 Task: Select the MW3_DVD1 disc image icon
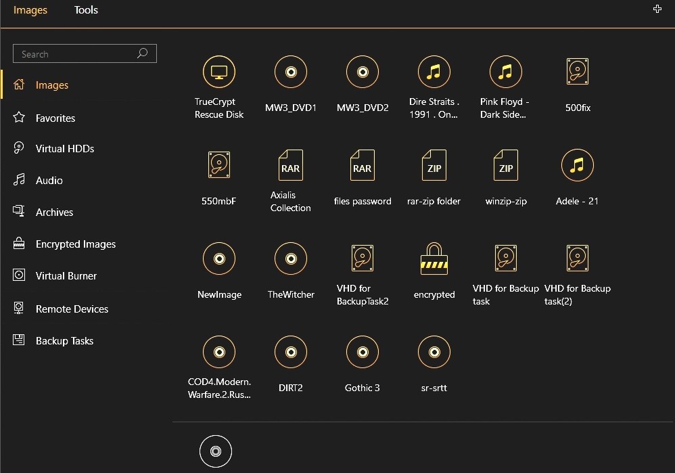(x=291, y=72)
